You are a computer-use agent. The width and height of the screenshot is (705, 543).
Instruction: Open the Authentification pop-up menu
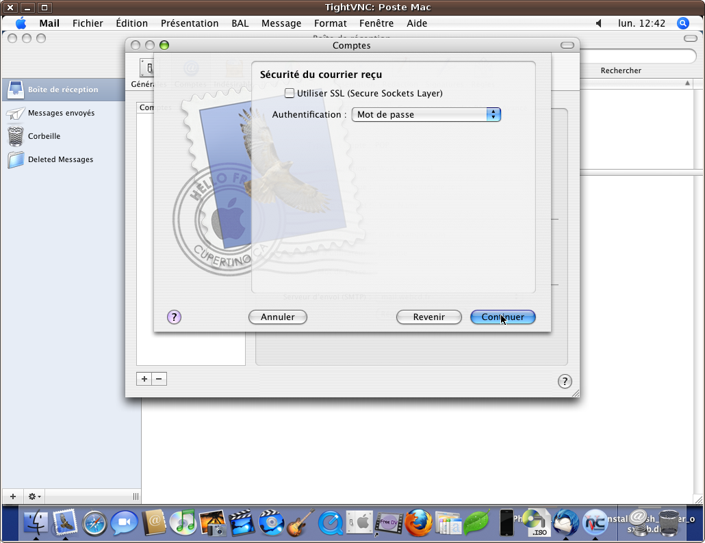[426, 114]
